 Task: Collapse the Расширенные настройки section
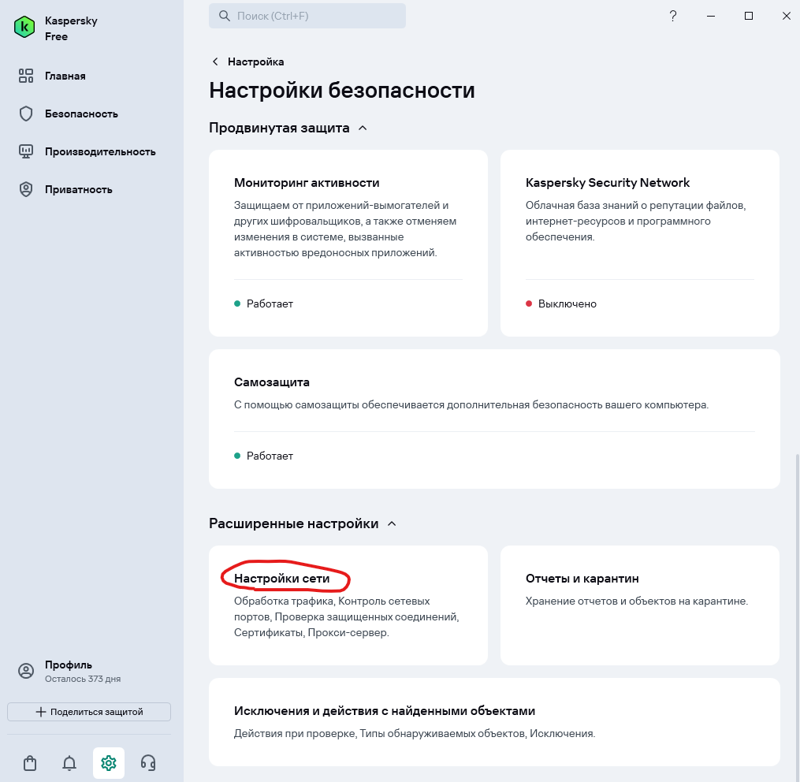(392, 523)
